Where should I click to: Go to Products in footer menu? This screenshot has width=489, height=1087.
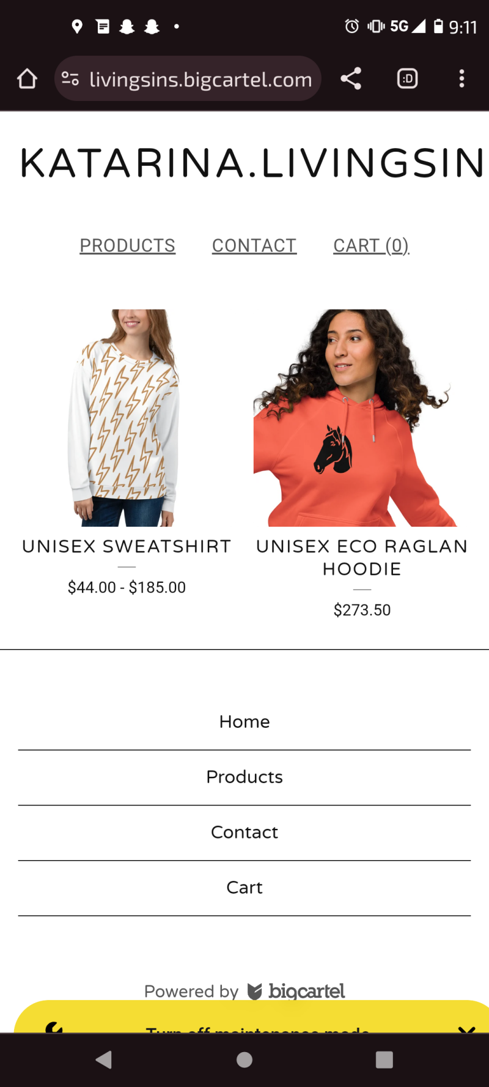coord(244,777)
